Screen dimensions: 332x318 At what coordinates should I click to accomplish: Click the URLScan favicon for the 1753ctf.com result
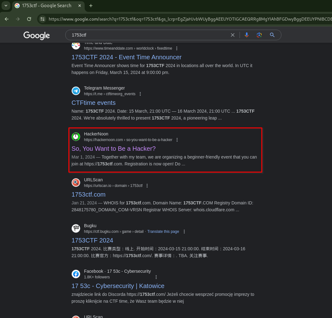point(76,183)
